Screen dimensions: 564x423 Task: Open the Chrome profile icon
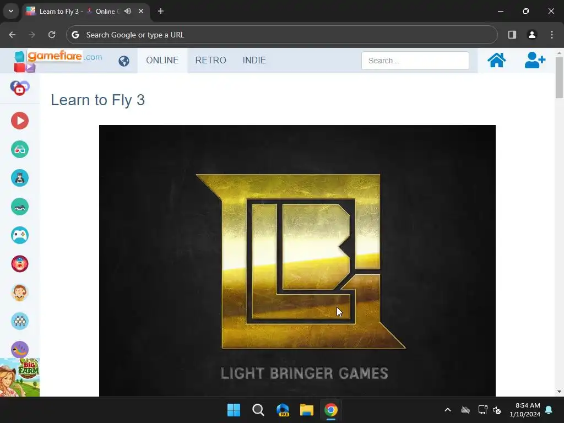(x=532, y=35)
